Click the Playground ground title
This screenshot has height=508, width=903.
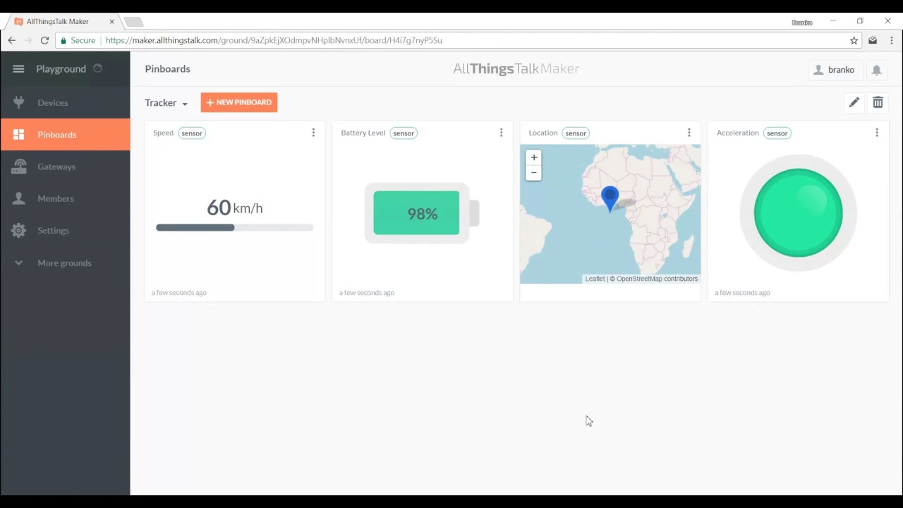[61, 69]
